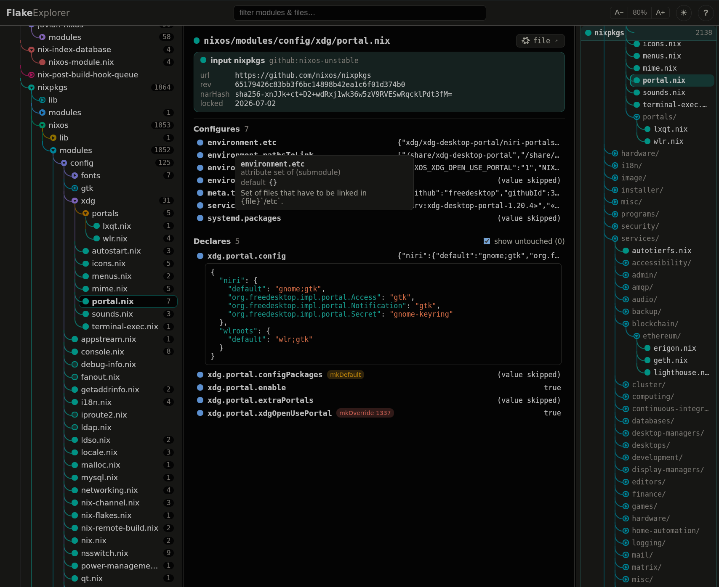This screenshot has width=719, height=587.
Task: Expand the games/ folder icon
Action: tap(626, 506)
